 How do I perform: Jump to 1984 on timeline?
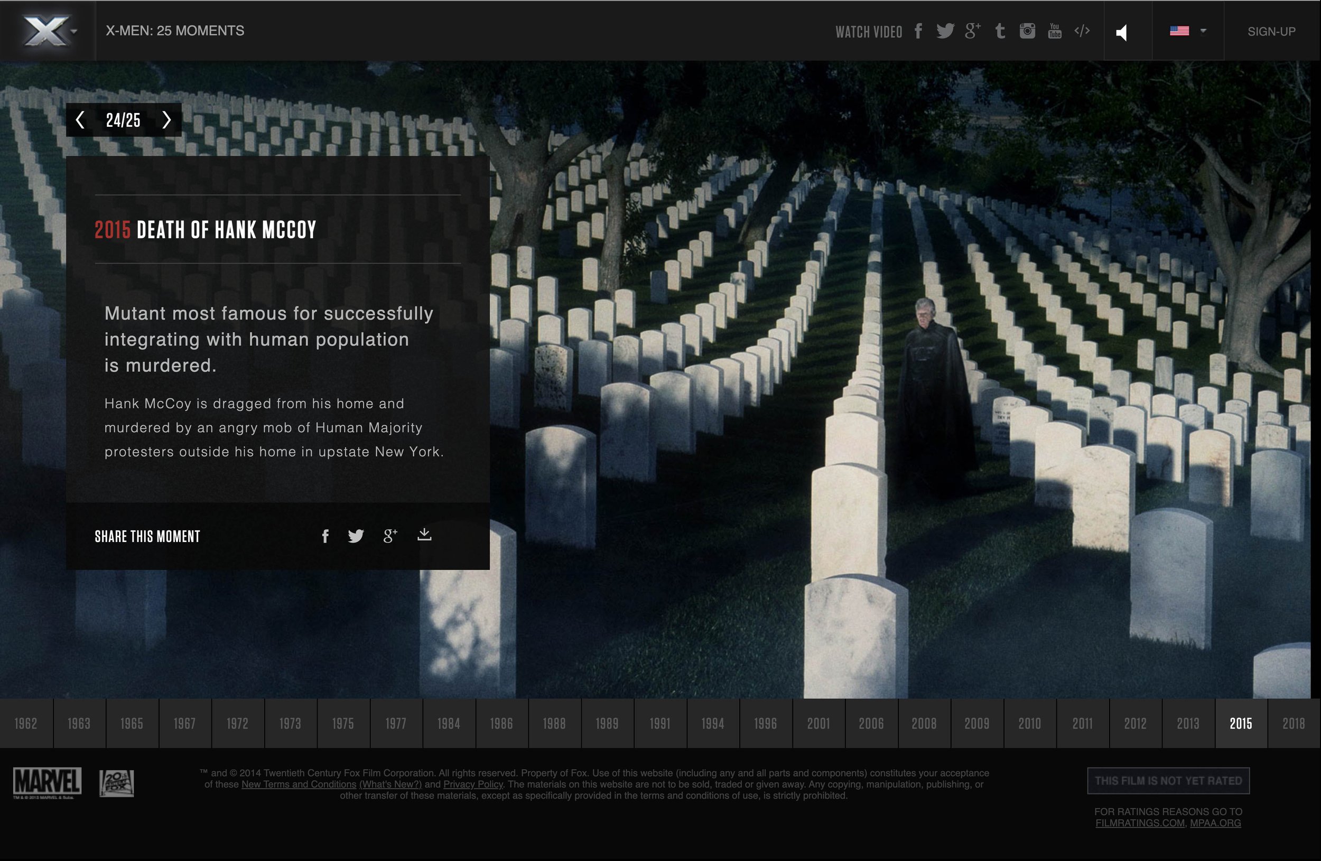449,724
